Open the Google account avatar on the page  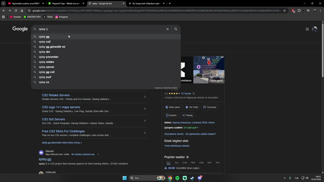(315, 29)
